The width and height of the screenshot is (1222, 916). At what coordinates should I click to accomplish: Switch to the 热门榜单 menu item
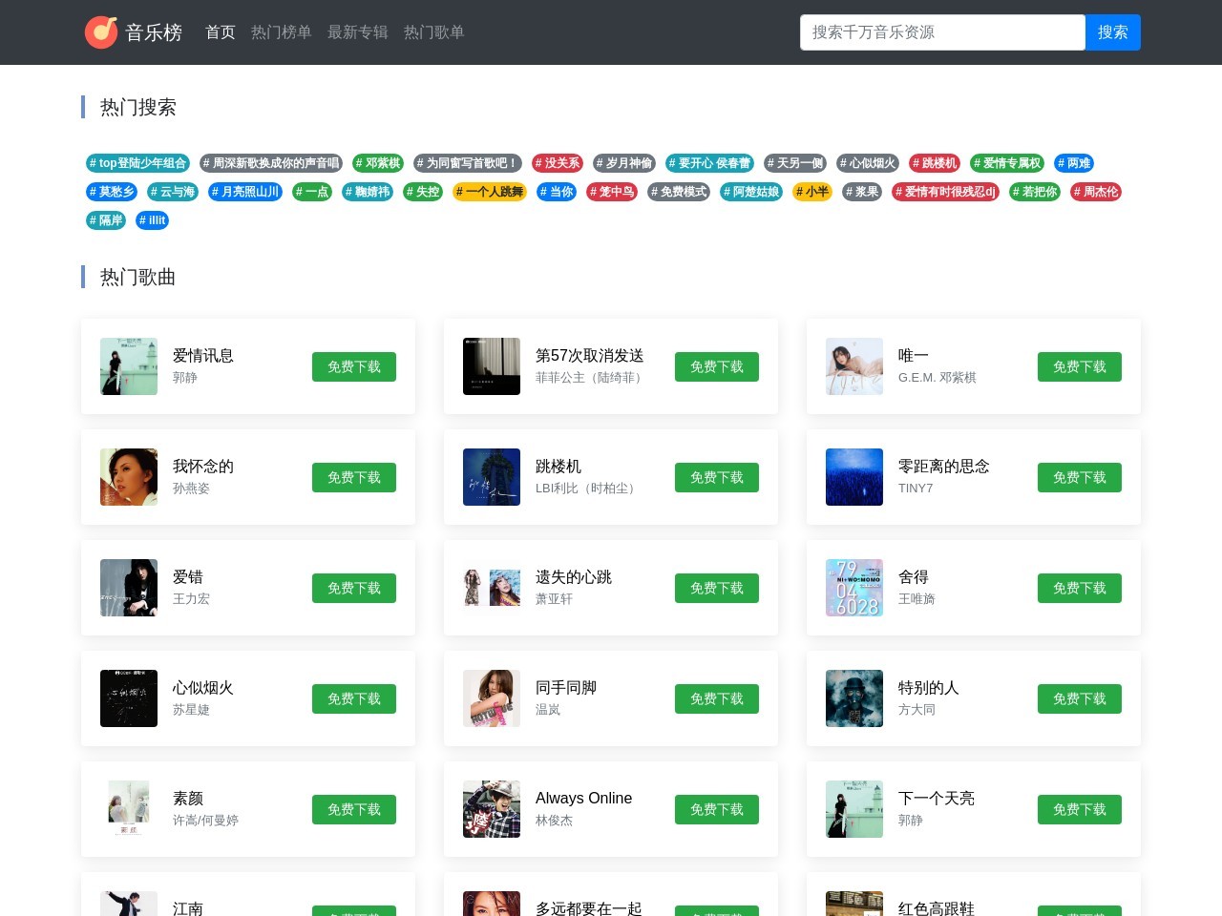coord(281,31)
